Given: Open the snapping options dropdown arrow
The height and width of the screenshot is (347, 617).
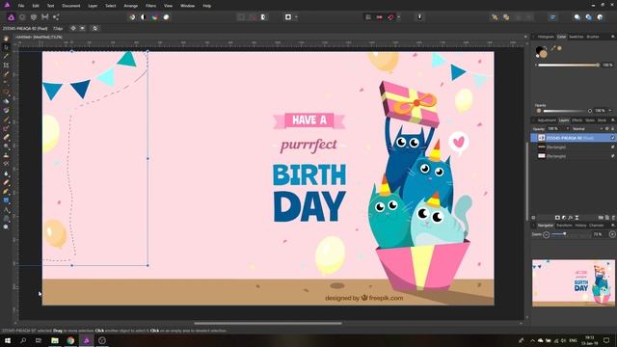Looking at the screenshot, I should point(398,17).
